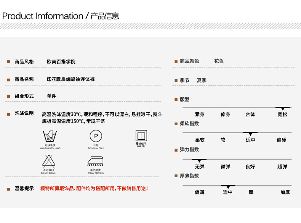Click the 厚 thickness option
This screenshot has height=223, width=301.
[x=251, y=192]
